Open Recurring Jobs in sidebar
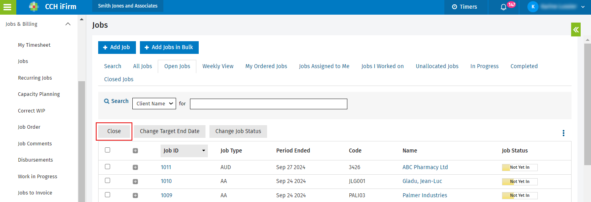This screenshot has width=591, height=202. 35,78
